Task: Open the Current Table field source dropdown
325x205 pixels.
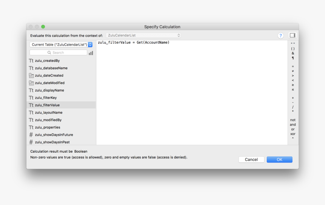Action: (x=61, y=44)
